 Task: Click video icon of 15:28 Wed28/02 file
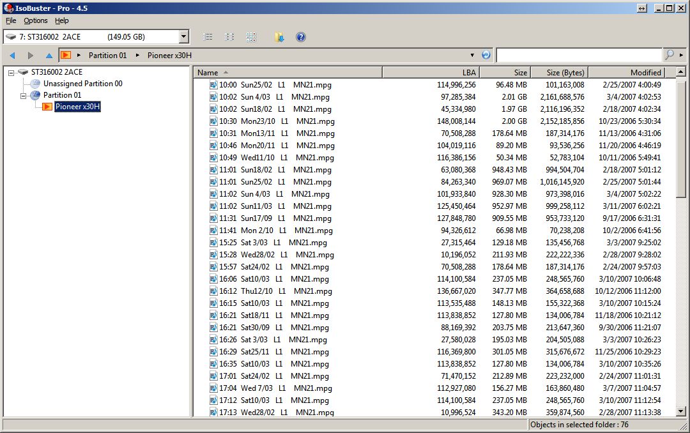(x=213, y=255)
